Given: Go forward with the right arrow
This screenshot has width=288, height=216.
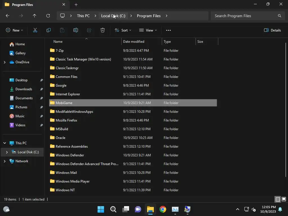Looking at the screenshot, I should 21,16.
